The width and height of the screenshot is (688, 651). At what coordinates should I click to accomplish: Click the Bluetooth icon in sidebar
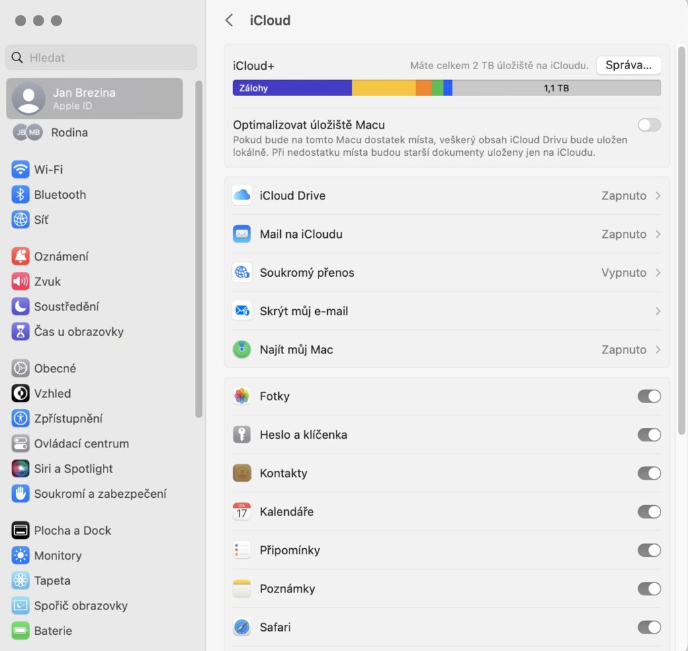pyautogui.click(x=20, y=194)
